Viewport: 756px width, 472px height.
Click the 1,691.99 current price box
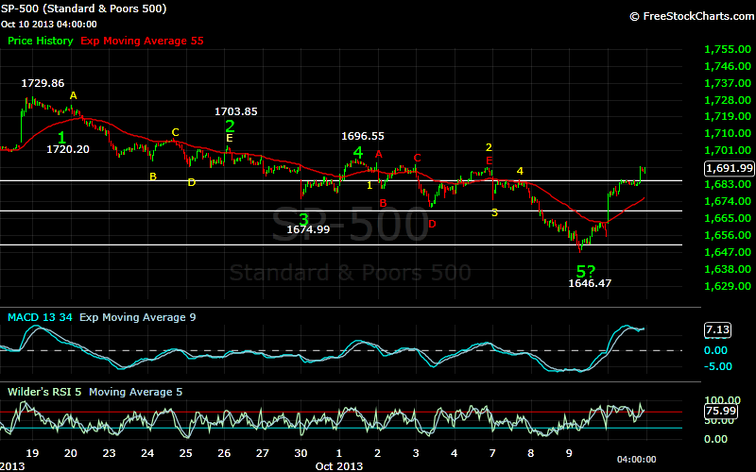[729, 168]
